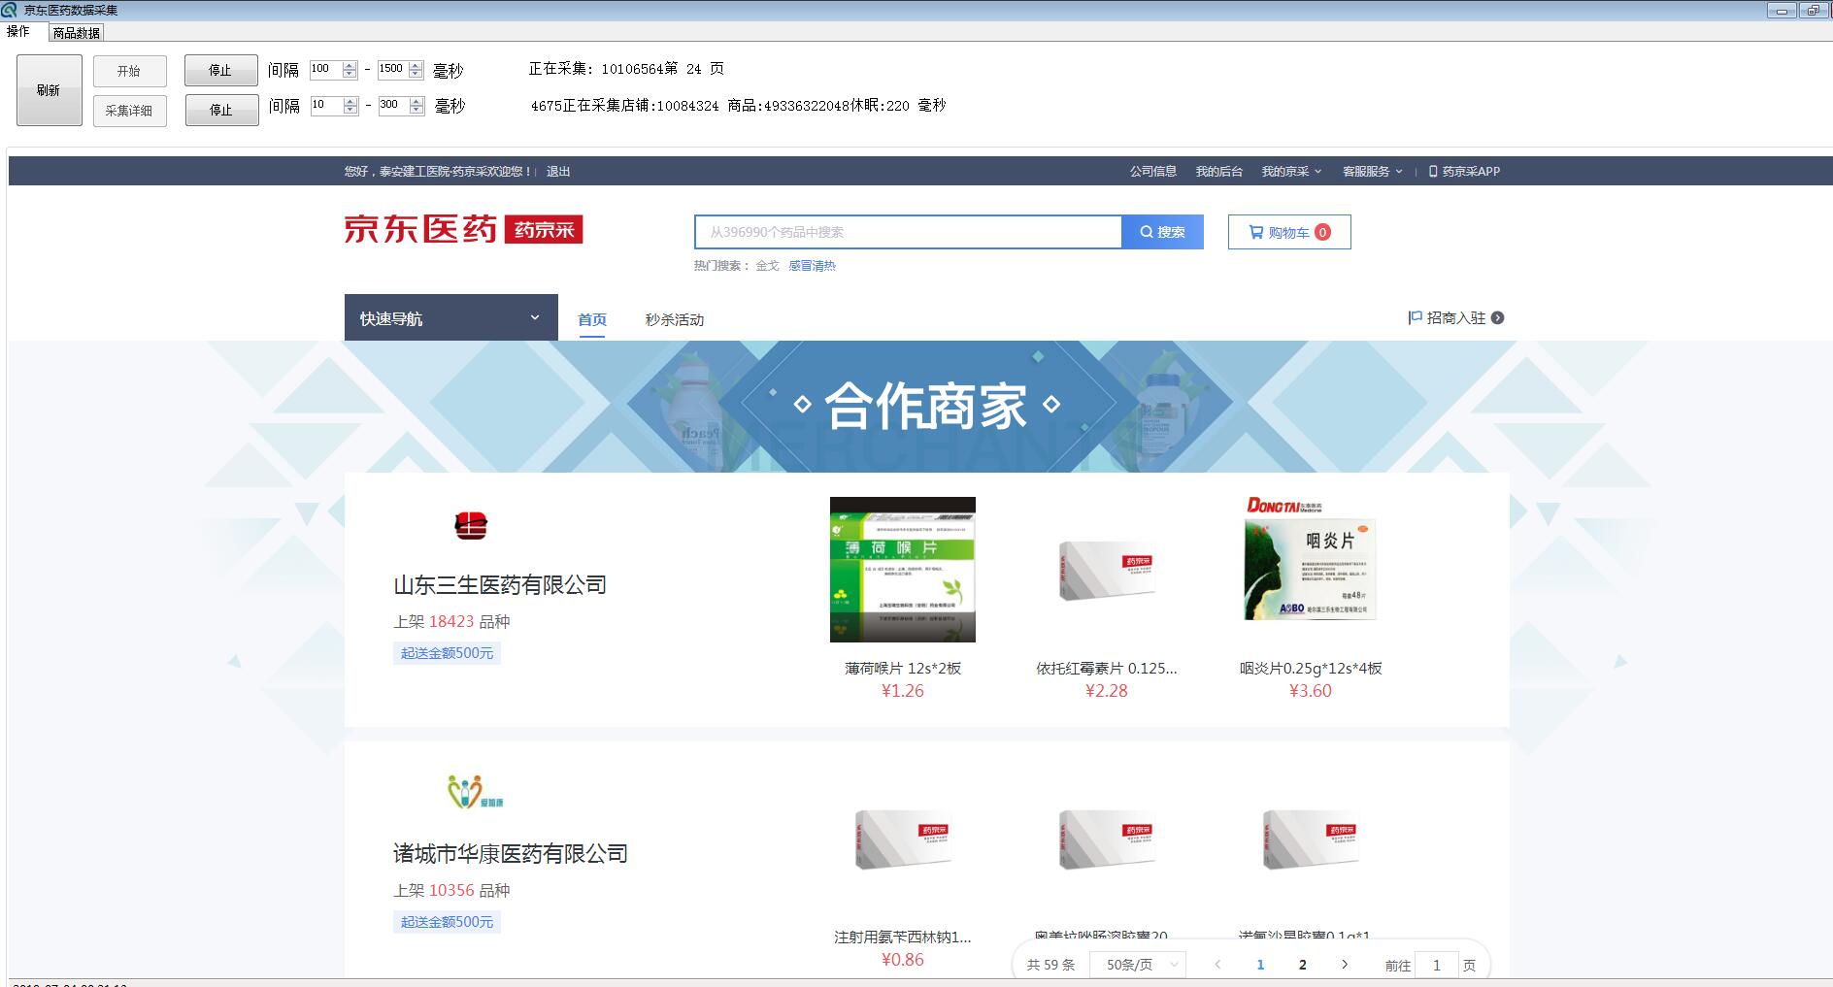The width and height of the screenshot is (1833, 987).
Task: Select the 首页 navigation tab
Action: click(x=592, y=319)
